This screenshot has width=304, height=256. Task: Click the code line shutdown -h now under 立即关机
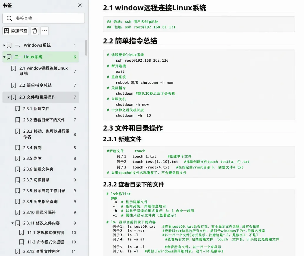pos(132,105)
